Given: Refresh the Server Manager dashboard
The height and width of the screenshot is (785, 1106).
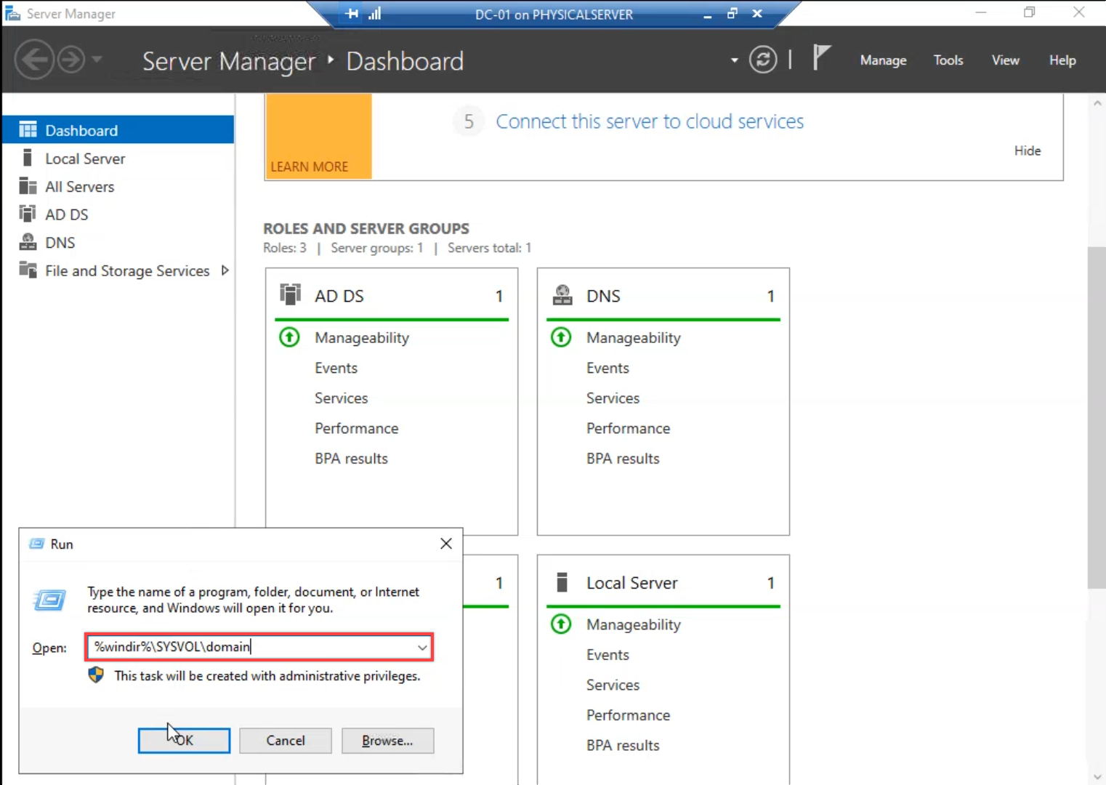Looking at the screenshot, I should click(763, 60).
